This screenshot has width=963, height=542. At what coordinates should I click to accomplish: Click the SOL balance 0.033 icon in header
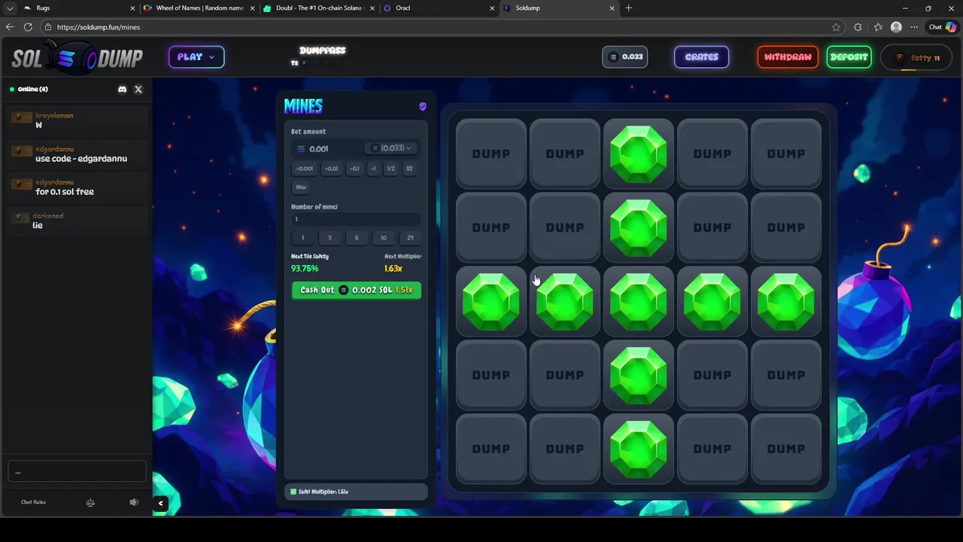point(613,57)
